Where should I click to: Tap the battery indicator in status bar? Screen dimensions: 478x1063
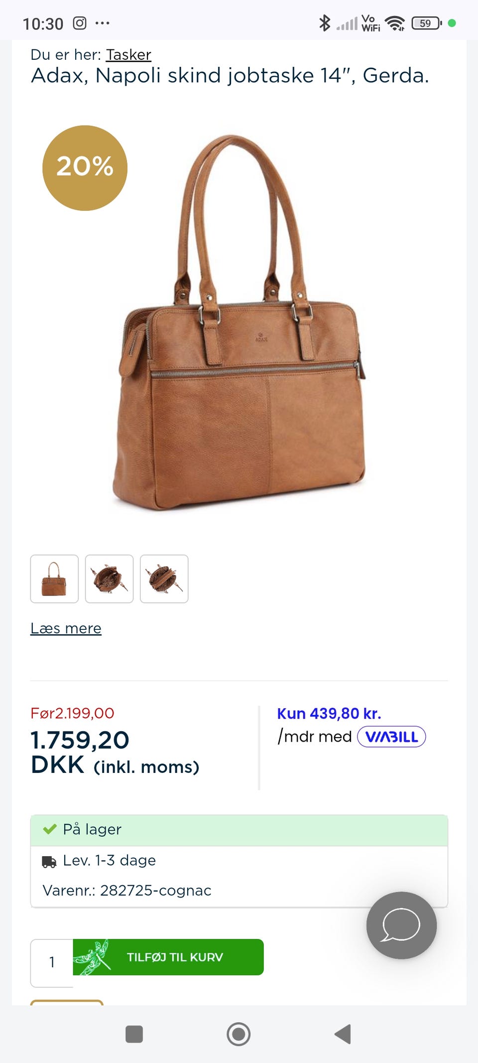click(427, 23)
